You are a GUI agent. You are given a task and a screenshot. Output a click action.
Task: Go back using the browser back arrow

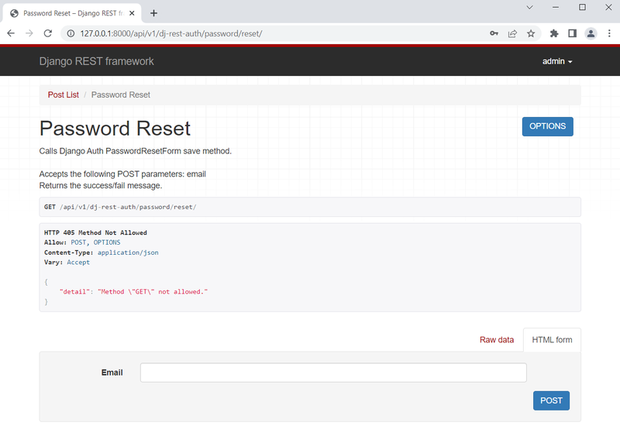[x=11, y=33]
